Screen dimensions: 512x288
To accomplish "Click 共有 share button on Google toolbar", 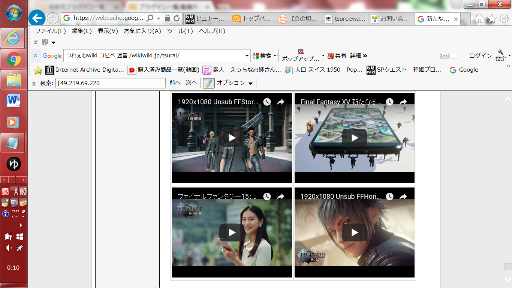I will [x=337, y=56].
